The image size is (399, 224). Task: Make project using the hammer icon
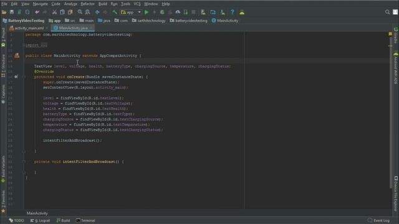click(x=115, y=12)
